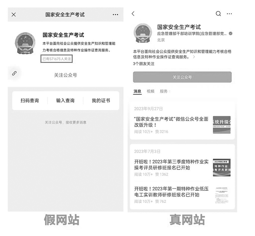Tap 赞 1362 like count
The height and width of the screenshot is (236, 255).
(x=161, y=174)
